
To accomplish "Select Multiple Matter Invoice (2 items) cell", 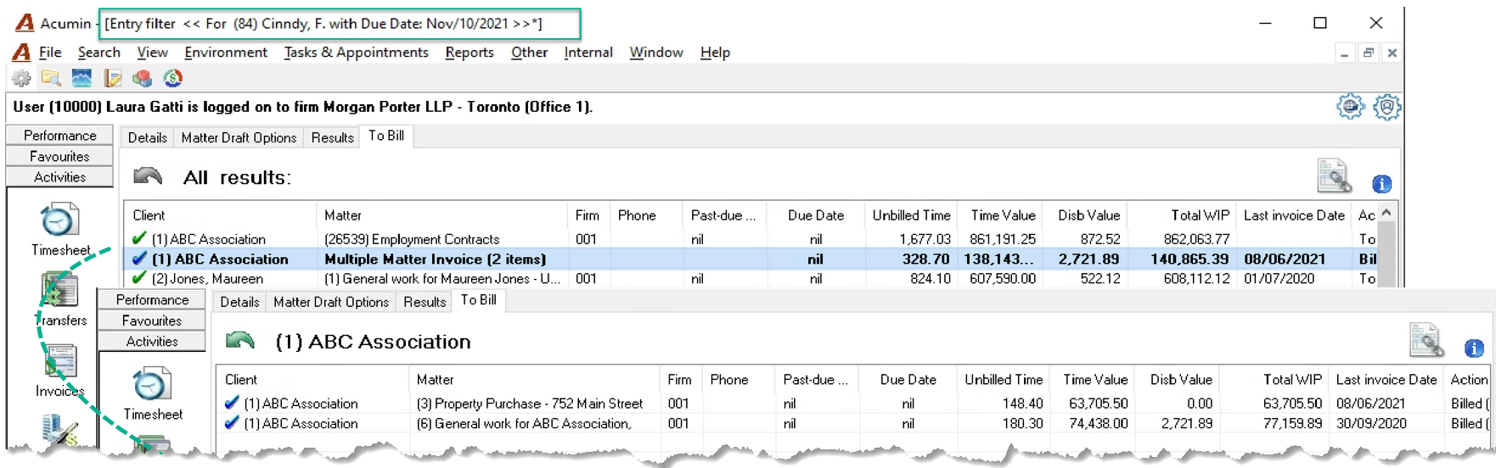I will tap(441, 259).
